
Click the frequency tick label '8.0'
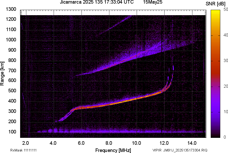(x=109, y=143)
